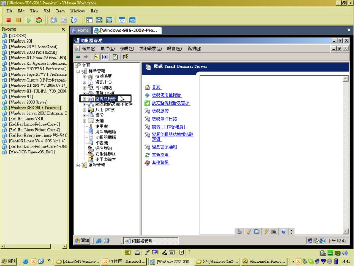Open Macromedia Fireworks from the host taskbar
This screenshot has width=354, height=266.
[264, 262]
